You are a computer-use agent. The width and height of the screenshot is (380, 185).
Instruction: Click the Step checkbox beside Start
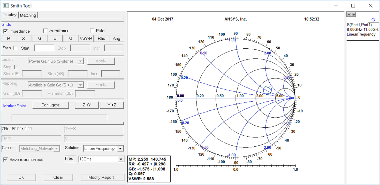(16, 48)
